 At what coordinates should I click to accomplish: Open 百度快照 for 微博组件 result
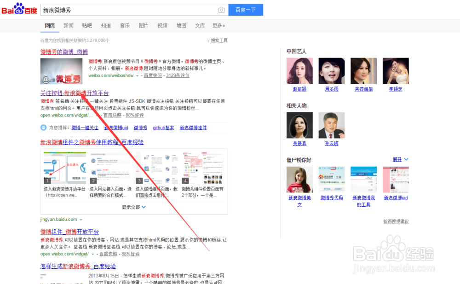[108, 254]
